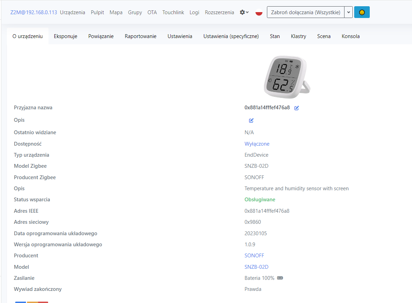Edit the friendly name with pencil icon

click(x=296, y=108)
